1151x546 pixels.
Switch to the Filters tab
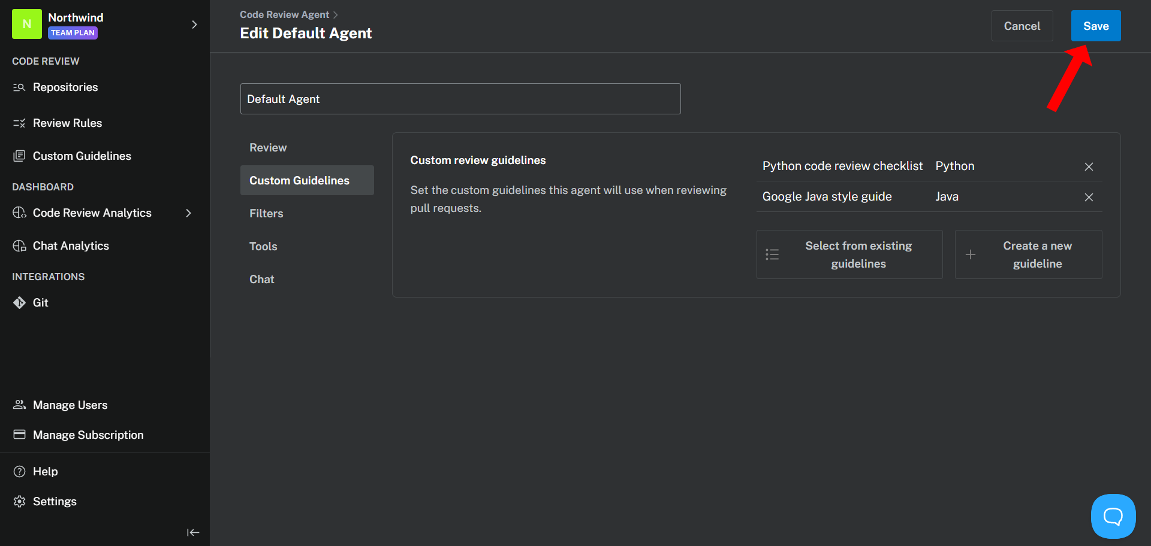(x=266, y=213)
